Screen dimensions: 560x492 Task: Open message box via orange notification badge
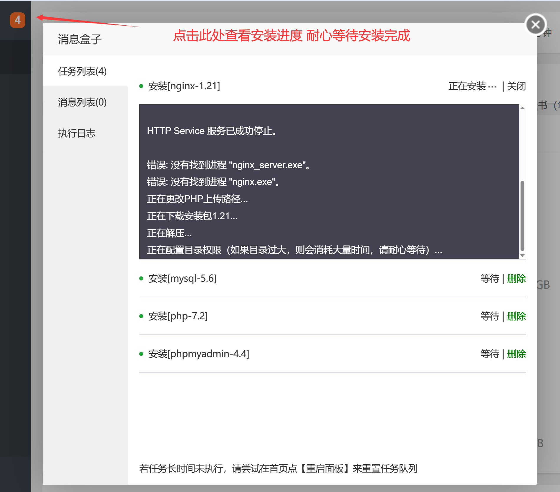coord(17,20)
